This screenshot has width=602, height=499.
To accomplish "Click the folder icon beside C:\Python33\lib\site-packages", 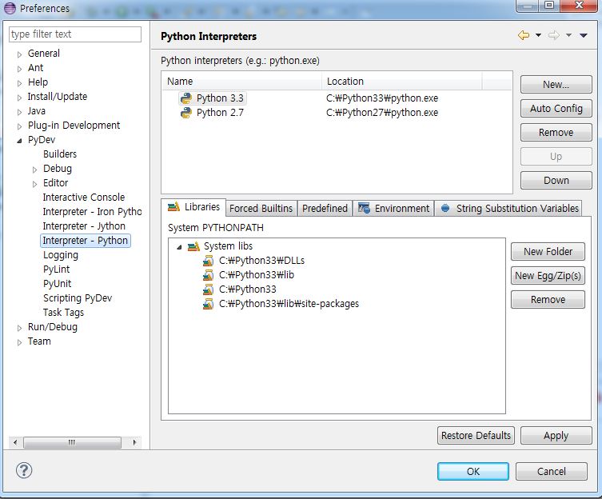I will pyautogui.click(x=208, y=304).
